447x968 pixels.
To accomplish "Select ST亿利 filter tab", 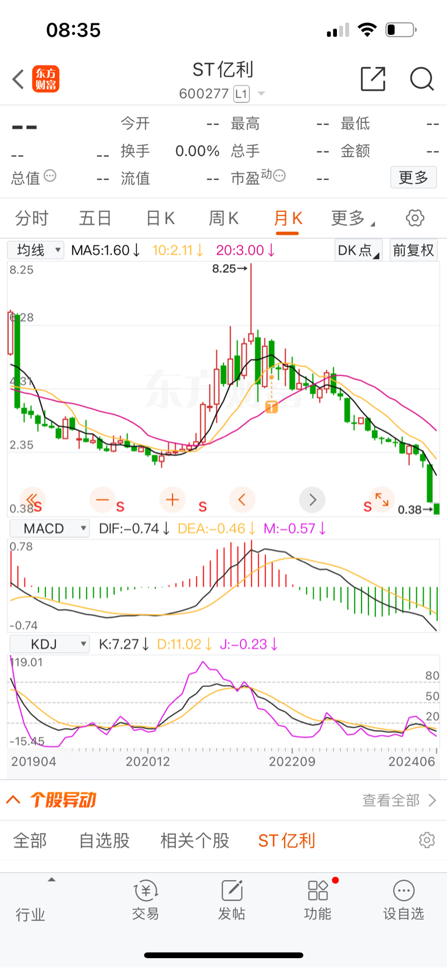I will tap(286, 841).
